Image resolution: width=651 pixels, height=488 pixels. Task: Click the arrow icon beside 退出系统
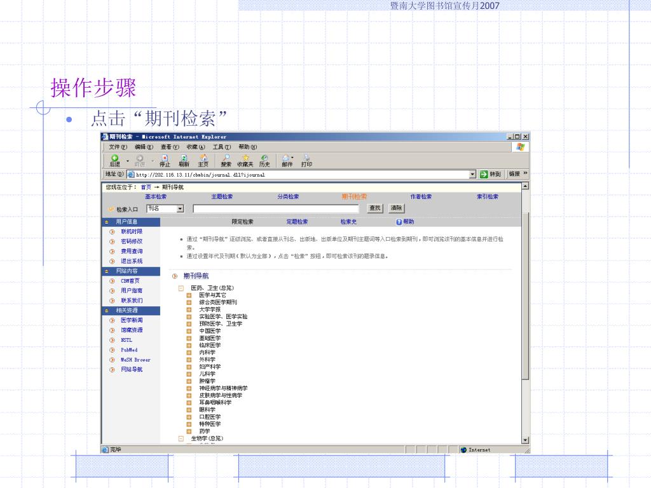click(112, 261)
